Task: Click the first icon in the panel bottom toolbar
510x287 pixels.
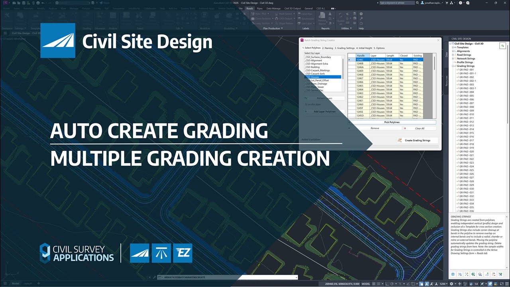Action: tap(453, 274)
